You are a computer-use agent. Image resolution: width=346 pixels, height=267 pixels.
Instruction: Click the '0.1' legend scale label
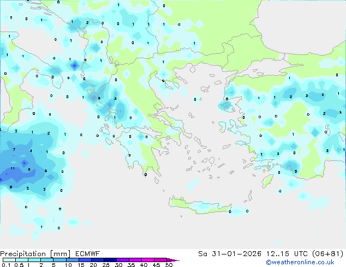(x=6, y=265)
